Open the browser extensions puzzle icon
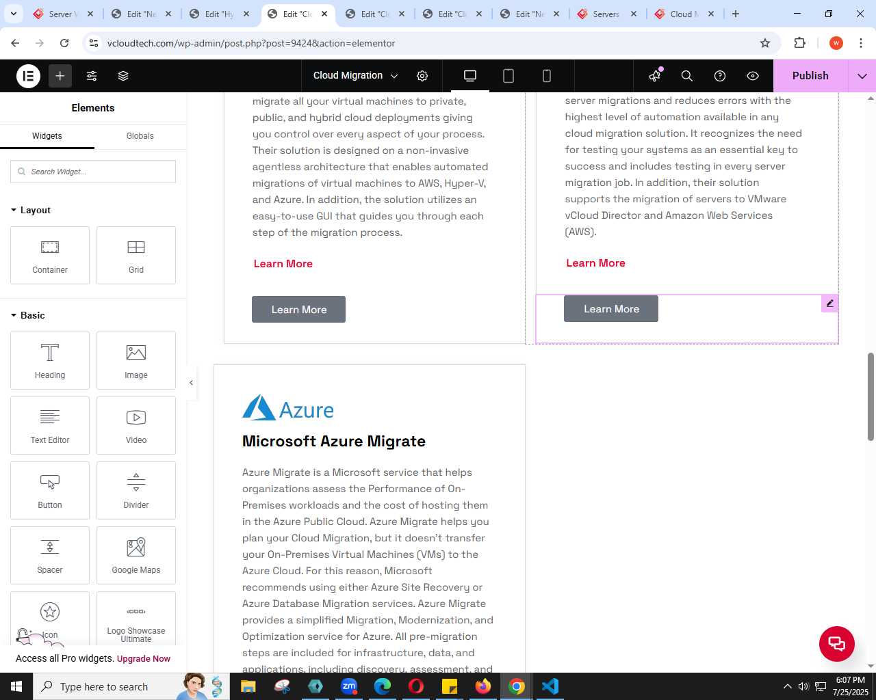The width and height of the screenshot is (876, 700). point(800,43)
